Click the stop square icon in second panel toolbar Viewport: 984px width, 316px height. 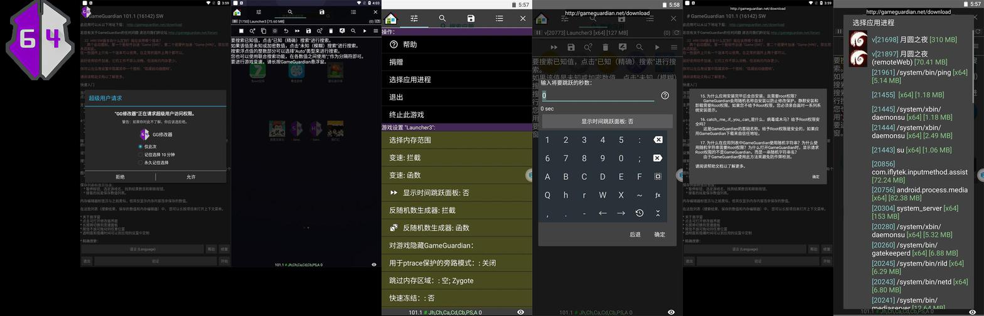click(x=241, y=31)
